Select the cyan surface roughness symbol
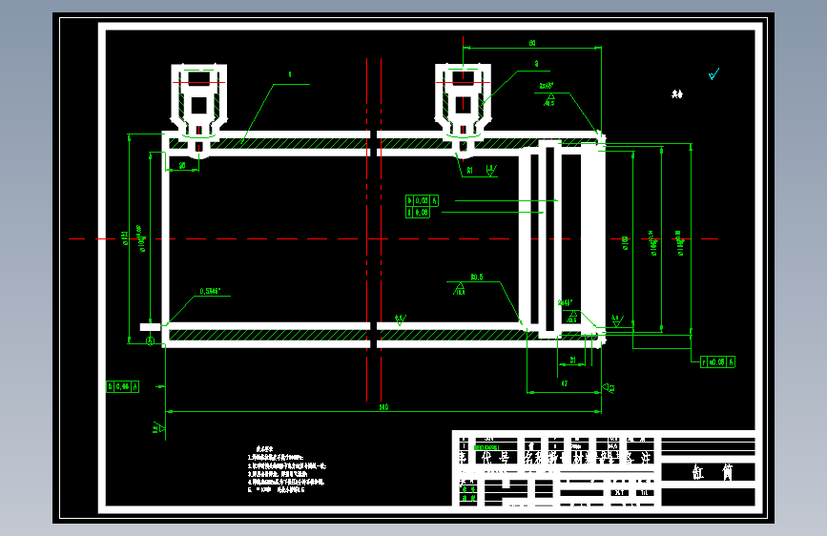 (x=713, y=74)
